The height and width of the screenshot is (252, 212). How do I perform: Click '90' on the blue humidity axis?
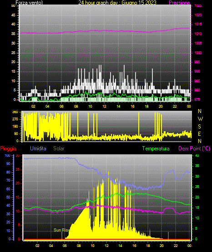pyautogui.click(x=8, y=163)
